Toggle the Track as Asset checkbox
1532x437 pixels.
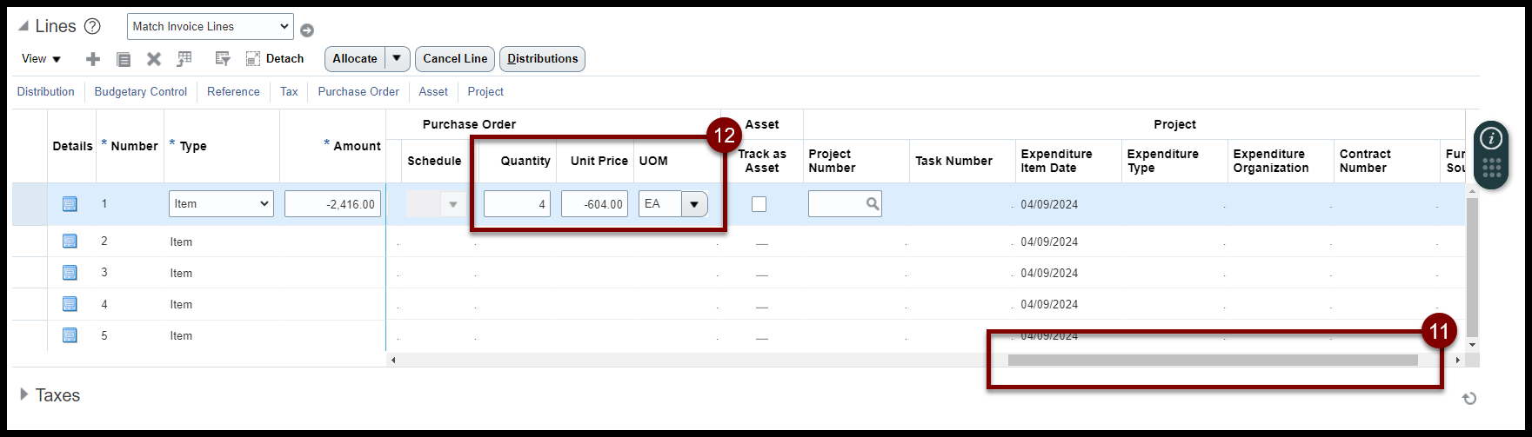(759, 204)
